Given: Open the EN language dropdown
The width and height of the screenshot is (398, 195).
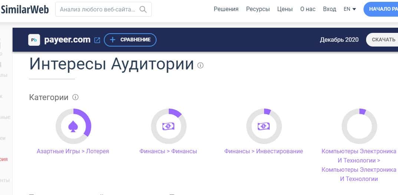Looking at the screenshot, I should pos(350,9).
